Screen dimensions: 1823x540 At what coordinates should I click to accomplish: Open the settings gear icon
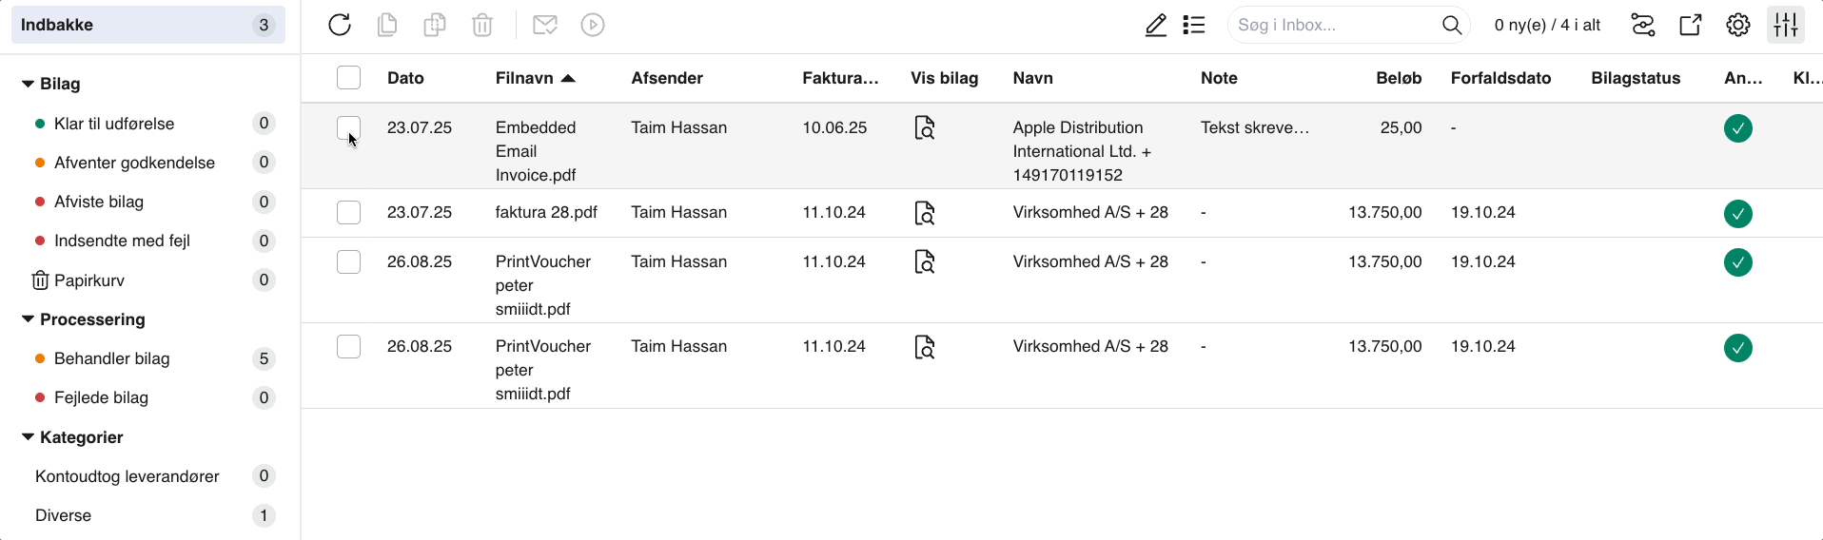[x=1738, y=25]
